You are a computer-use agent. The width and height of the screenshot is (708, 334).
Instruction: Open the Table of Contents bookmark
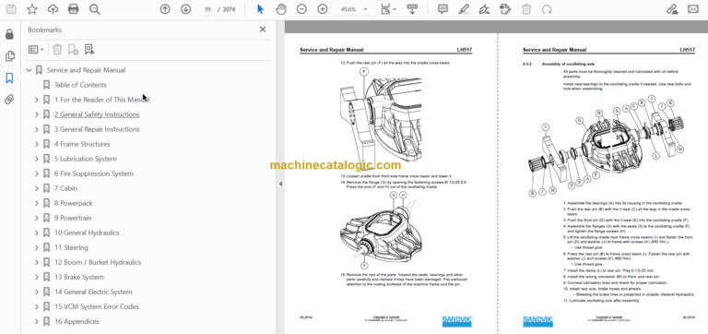point(80,85)
